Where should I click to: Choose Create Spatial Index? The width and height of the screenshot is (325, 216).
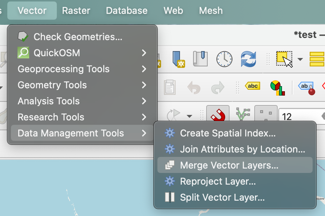[235, 133]
